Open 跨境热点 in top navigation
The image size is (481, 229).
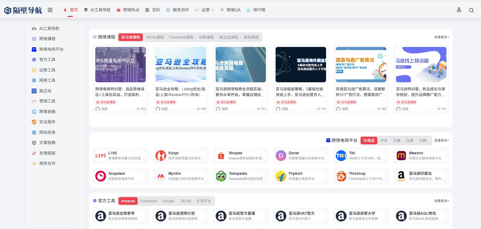point(128,10)
